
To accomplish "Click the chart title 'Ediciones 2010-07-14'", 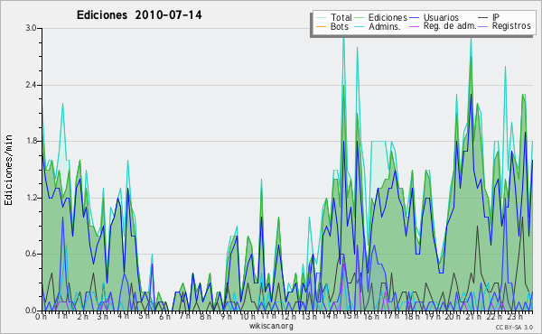I will click(139, 15).
